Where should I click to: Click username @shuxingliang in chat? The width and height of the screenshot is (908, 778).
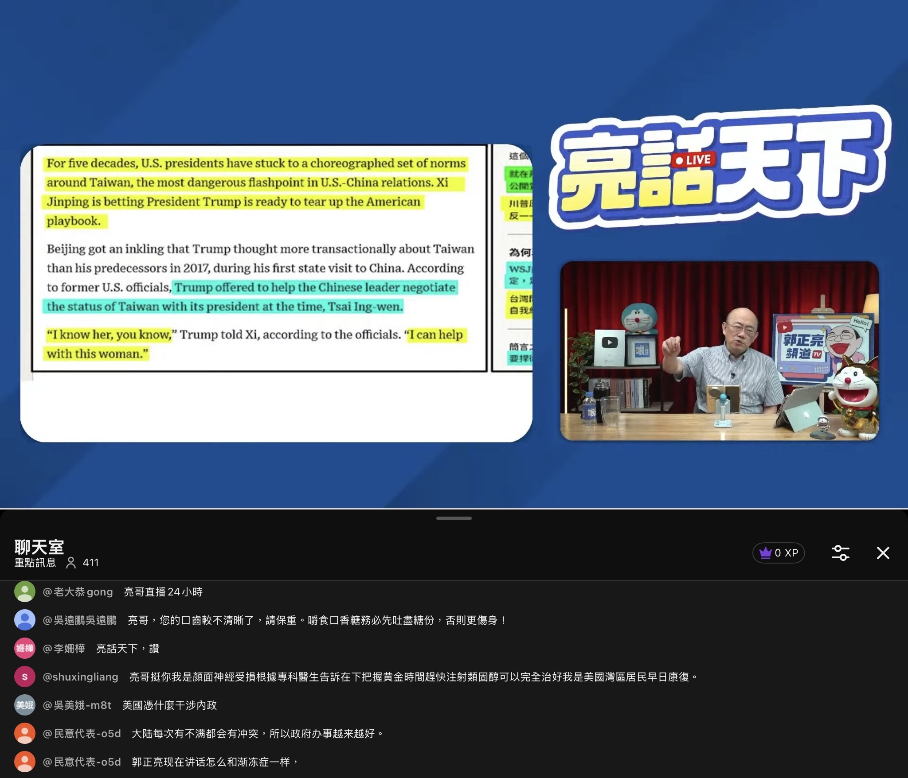(x=80, y=677)
